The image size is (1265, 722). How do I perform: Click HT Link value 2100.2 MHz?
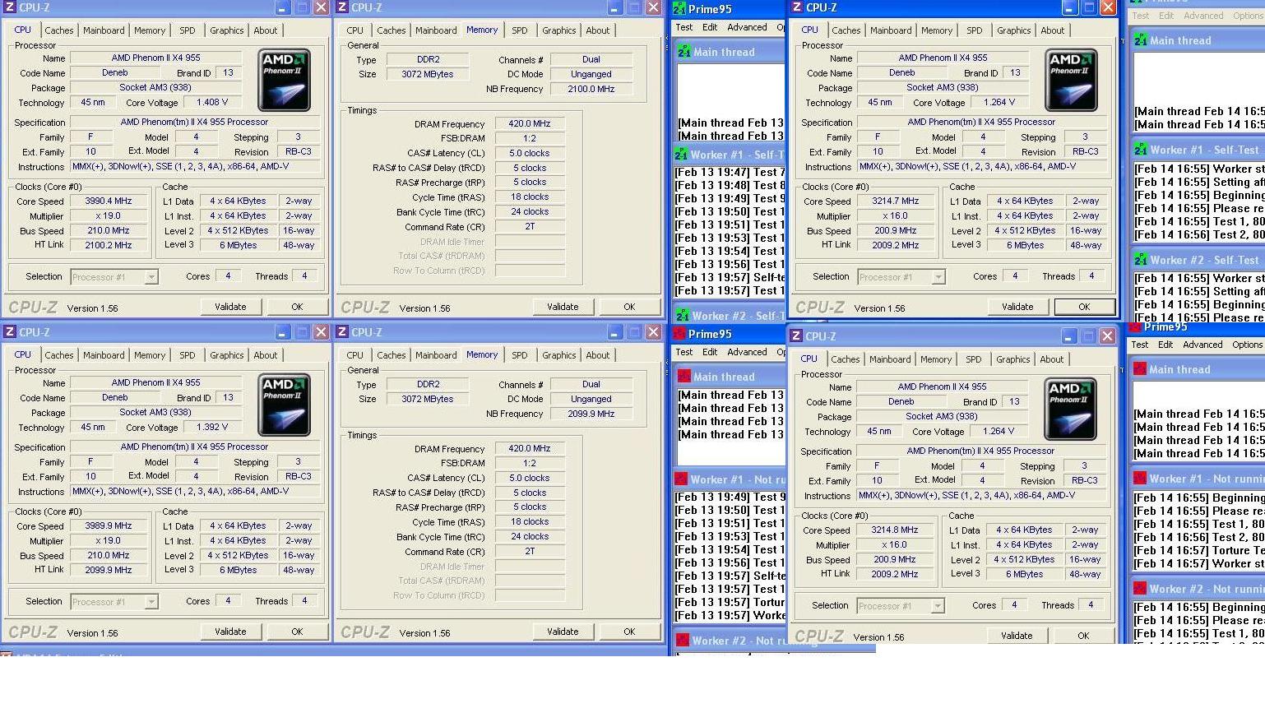click(109, 245)
